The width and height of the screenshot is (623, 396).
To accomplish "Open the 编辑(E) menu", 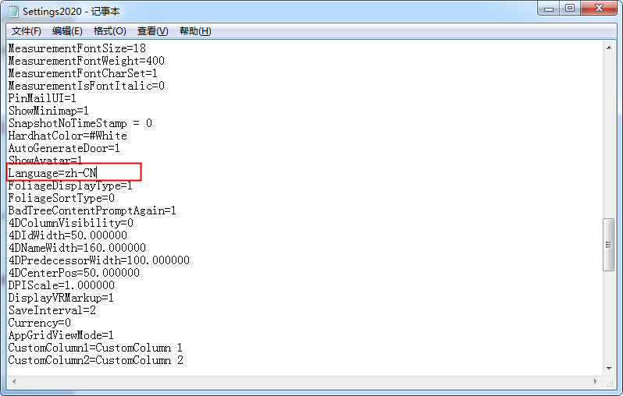I will [x=67, y=31].
